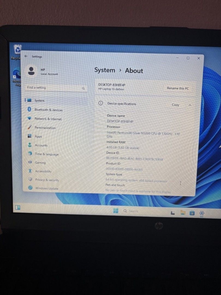Click the System breadcrumb link
This screenshot has width=221, height=295.
pos(105,70)
